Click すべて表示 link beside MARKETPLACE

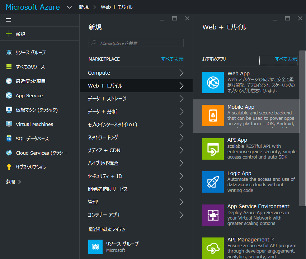pos(172,59)
